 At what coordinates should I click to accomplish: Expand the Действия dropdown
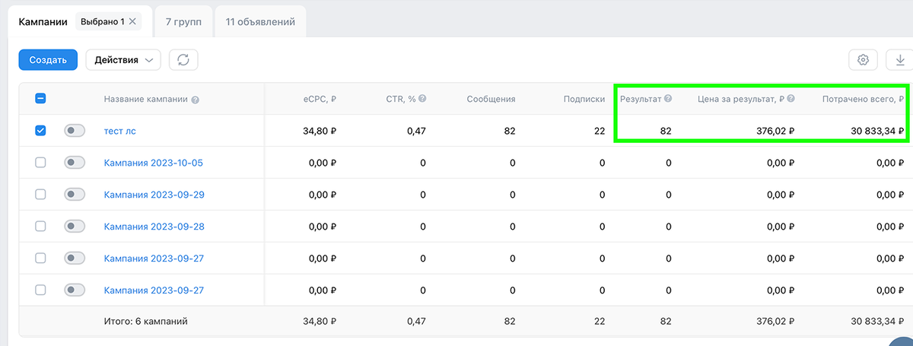(x=123, y=60)
